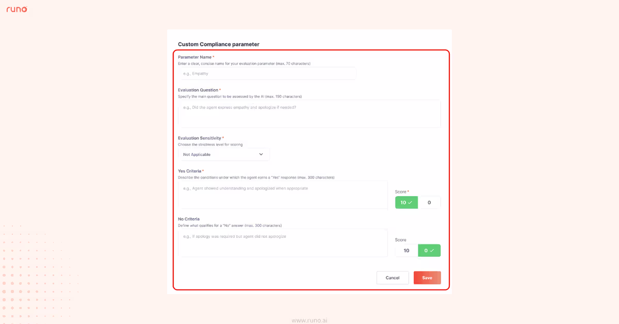Click the www.runo.ai link
619x324 pixels.
coord(309,320)
